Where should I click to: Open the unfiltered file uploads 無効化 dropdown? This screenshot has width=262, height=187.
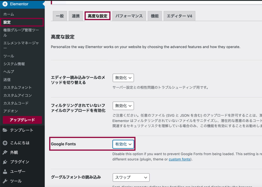point(123,106)
